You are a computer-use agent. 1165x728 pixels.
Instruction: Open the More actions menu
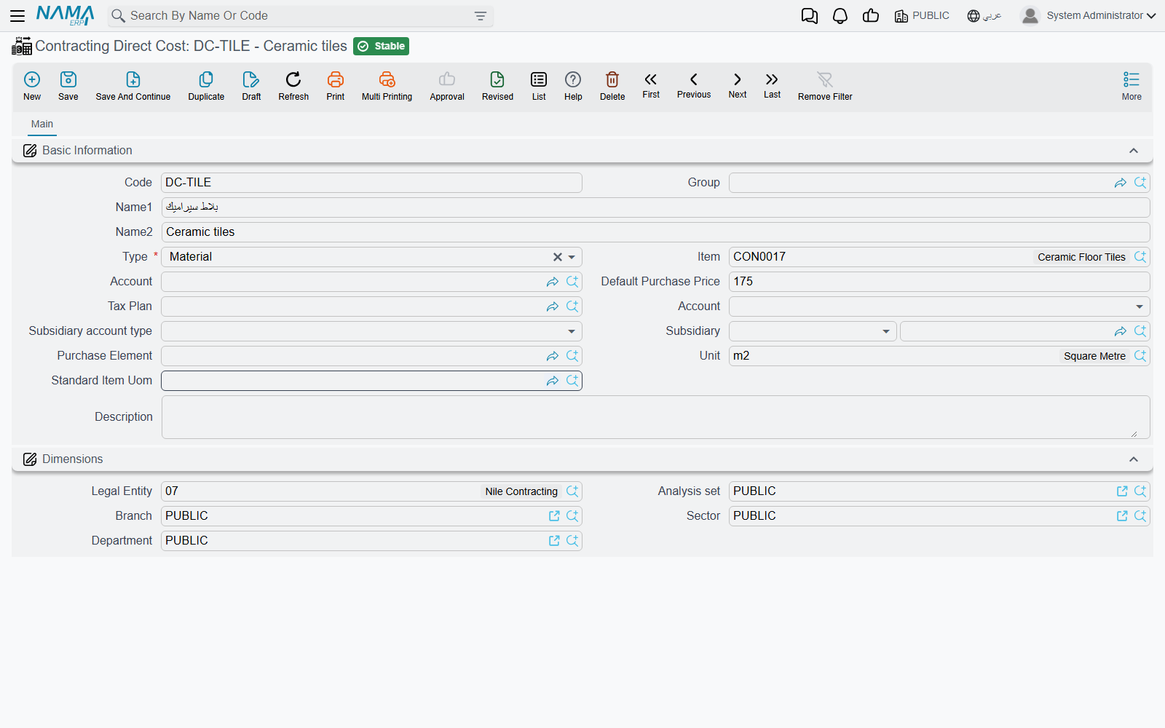(1132, 86)
